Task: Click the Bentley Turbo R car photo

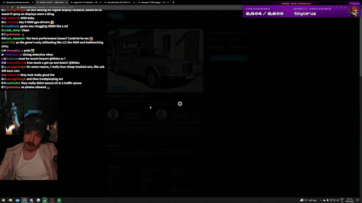Action: point(155,60)
